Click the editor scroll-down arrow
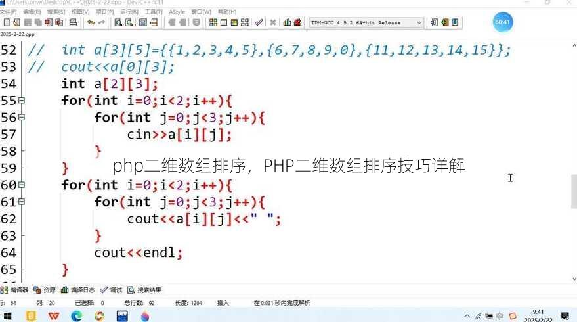The image size is (577, 322). [x=574, y=279]
